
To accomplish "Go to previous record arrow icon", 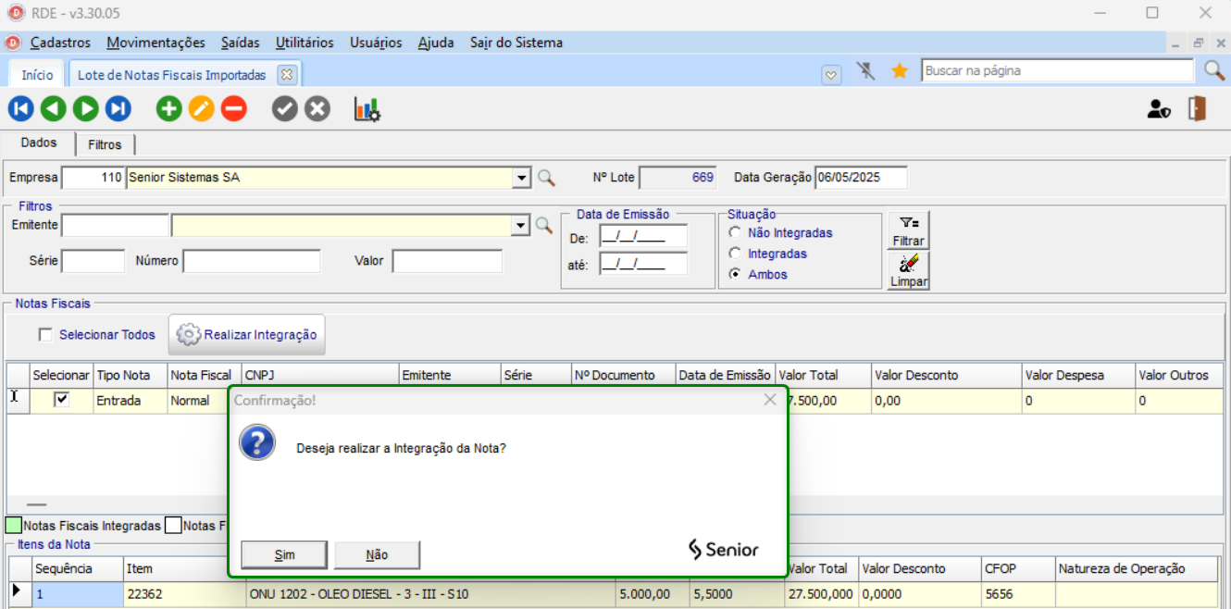I will coord(53,109).
